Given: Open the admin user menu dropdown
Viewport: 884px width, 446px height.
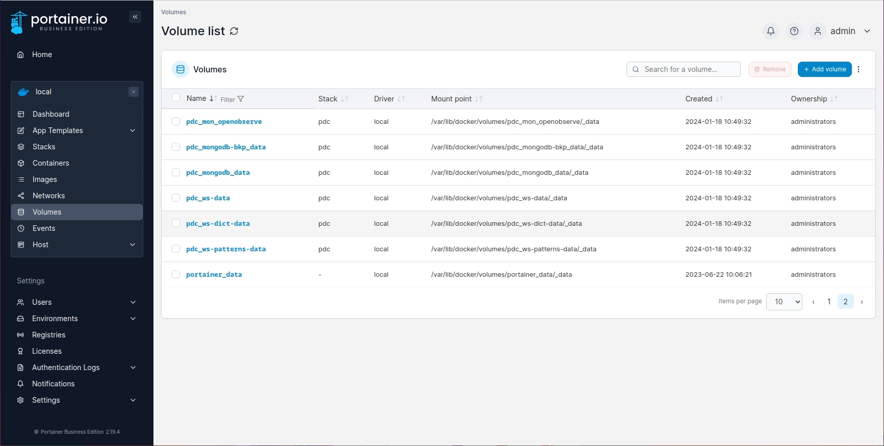Looking at the screenshot, I should pyautogui.click(x=843, y=31).
